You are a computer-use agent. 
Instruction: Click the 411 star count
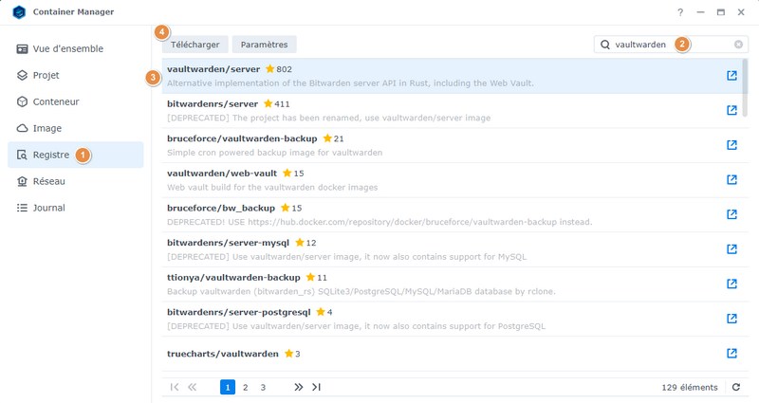[282, 104]
